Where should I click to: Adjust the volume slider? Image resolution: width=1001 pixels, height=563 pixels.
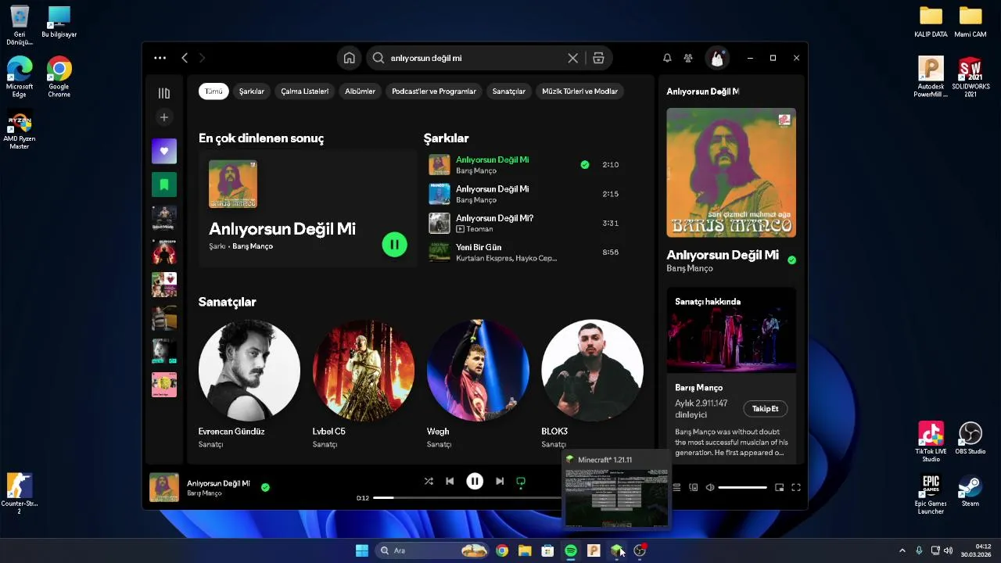point(742,487)
